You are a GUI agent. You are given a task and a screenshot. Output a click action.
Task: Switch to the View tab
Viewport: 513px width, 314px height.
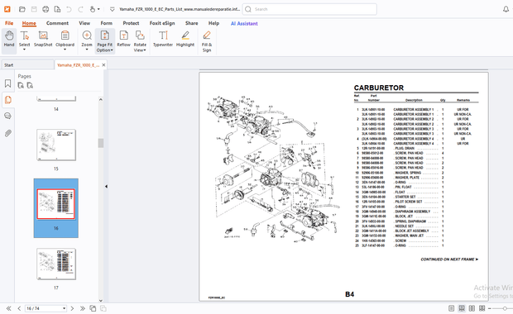point(84,23)
